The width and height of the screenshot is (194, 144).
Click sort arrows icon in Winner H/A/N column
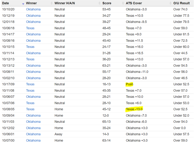(99, 3)
